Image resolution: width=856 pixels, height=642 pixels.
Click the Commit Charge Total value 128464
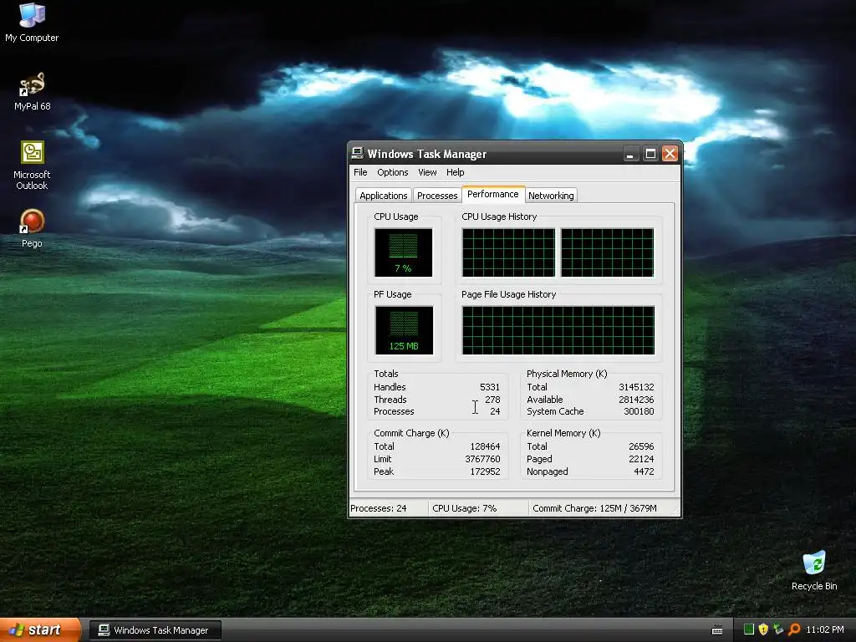485,446
